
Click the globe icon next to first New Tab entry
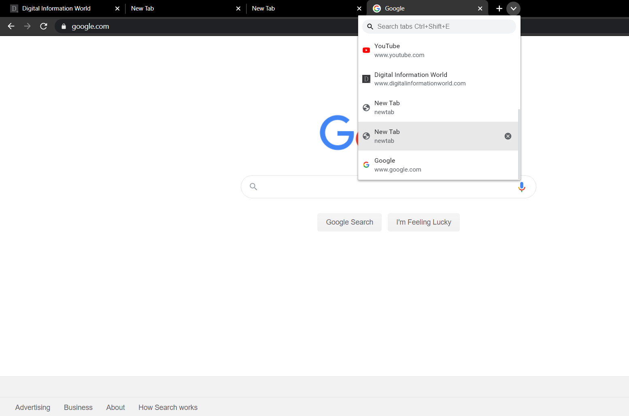pos(366,108)
